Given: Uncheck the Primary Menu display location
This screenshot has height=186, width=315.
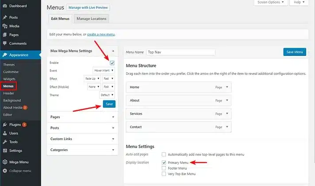Looking at the screenshot, I should (164, 163).
